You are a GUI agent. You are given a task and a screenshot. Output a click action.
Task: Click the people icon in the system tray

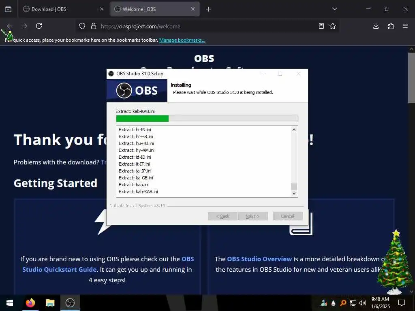click(x=324, y=303)
